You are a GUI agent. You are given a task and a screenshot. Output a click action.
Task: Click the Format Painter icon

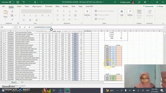12,20
